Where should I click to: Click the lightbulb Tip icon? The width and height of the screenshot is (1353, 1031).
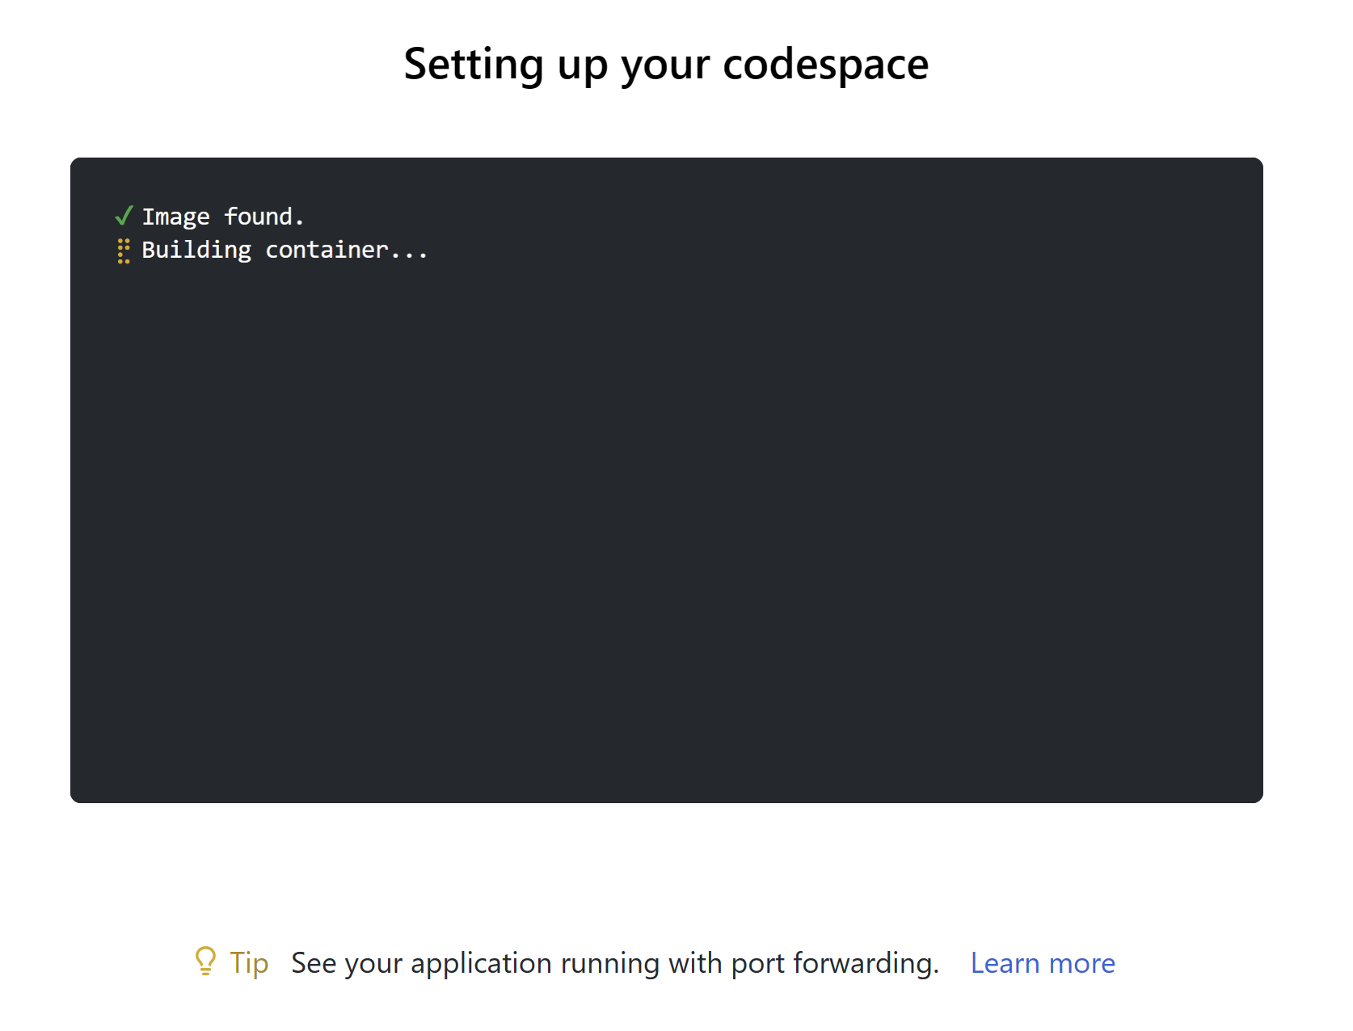point(206,962)
